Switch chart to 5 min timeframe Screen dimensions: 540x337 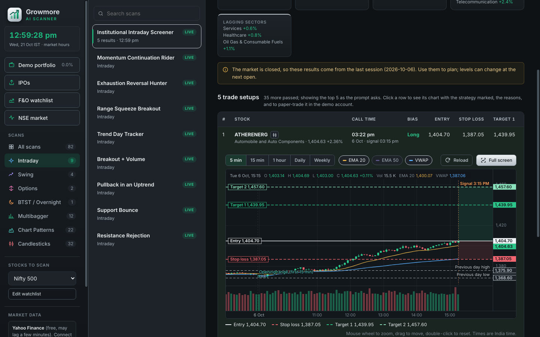point(236,160)
